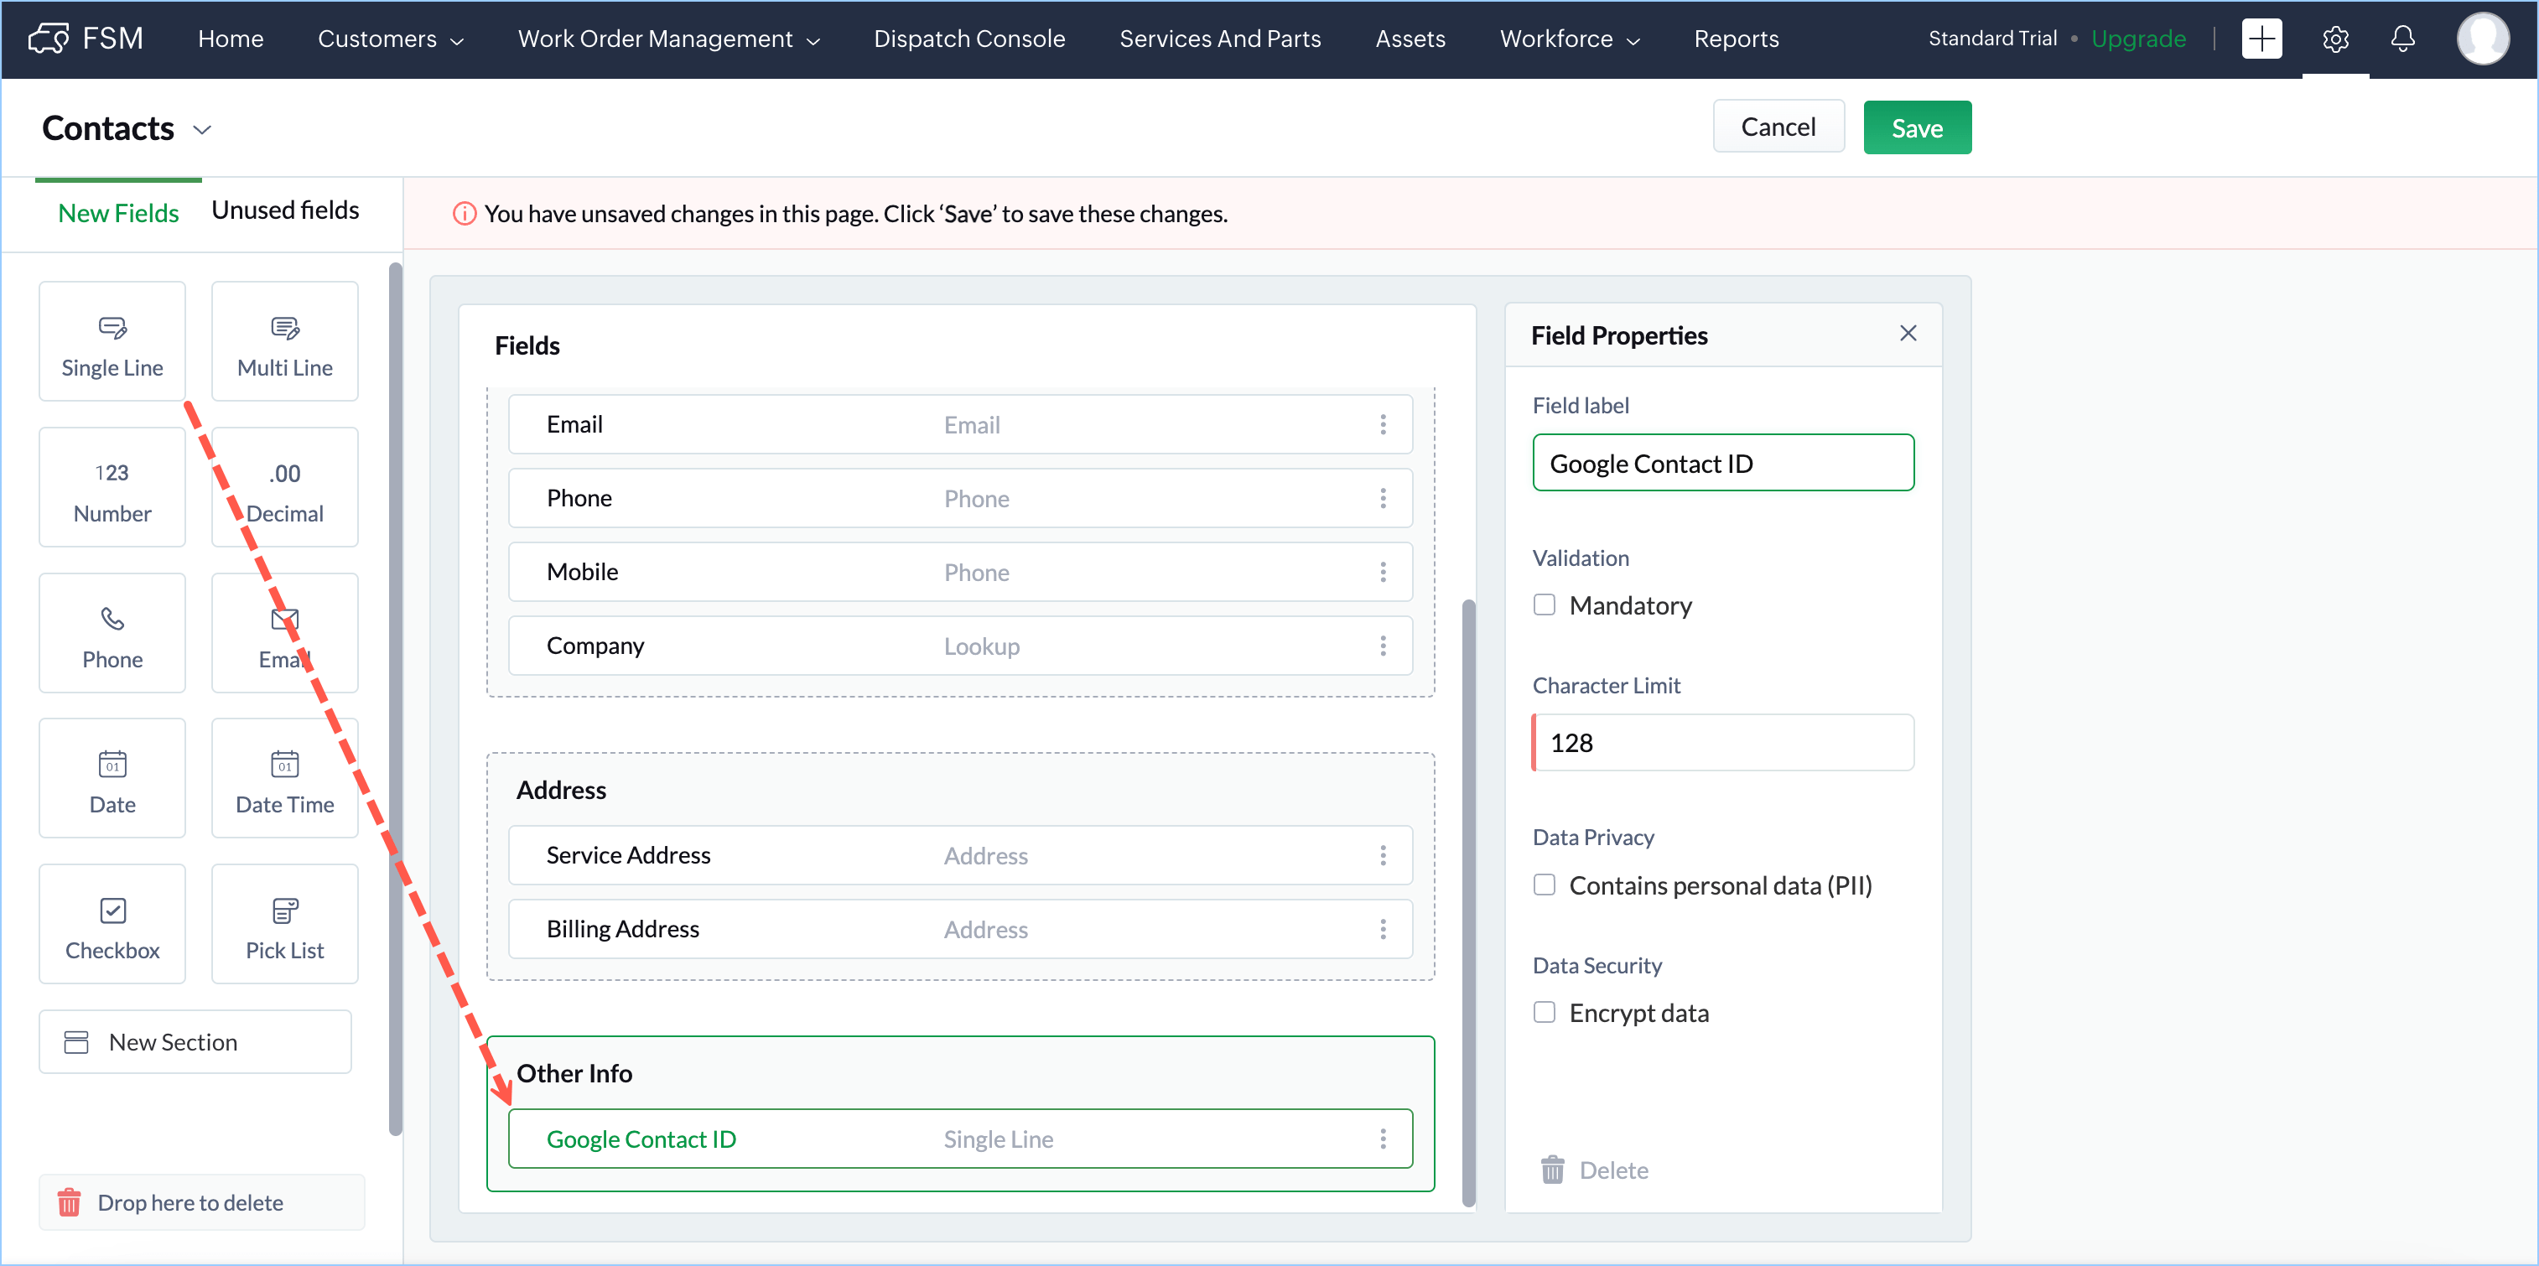Open the notifications bell

2402,39
